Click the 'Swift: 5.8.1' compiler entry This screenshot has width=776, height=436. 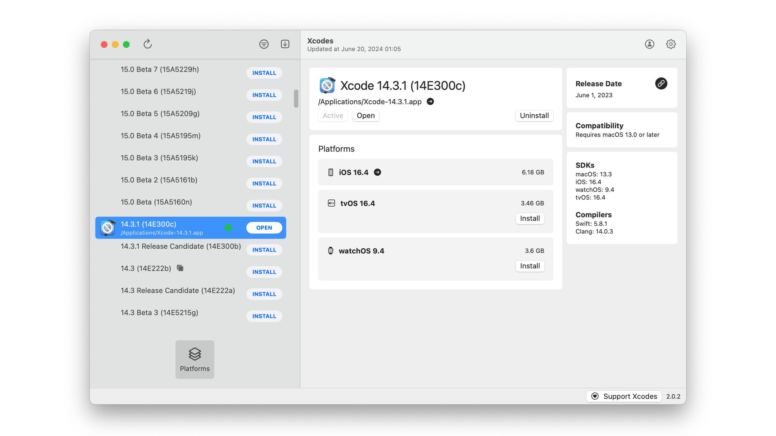pyautogui.click(x=591, y=224)
